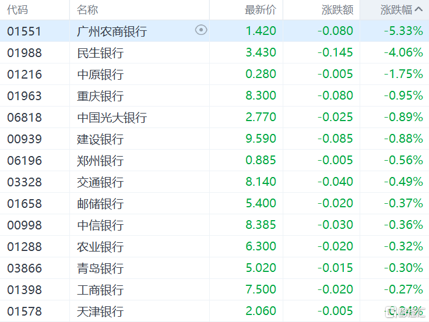Click 天津银行 row
The image size is (429, 322).
tap(214, 311)
